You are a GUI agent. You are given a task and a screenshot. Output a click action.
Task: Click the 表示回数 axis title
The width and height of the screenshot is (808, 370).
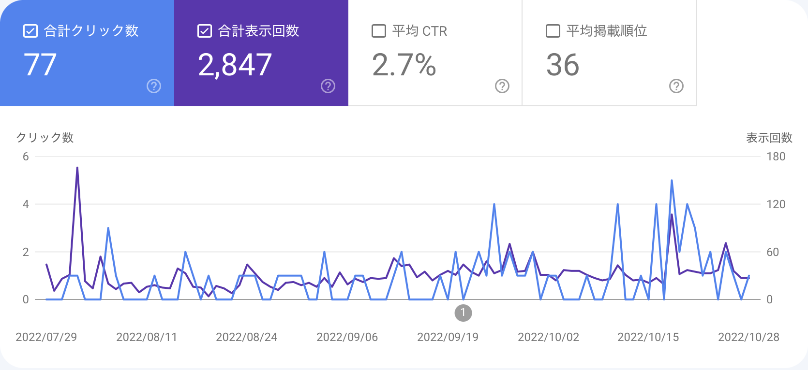(x=769, y=138)
